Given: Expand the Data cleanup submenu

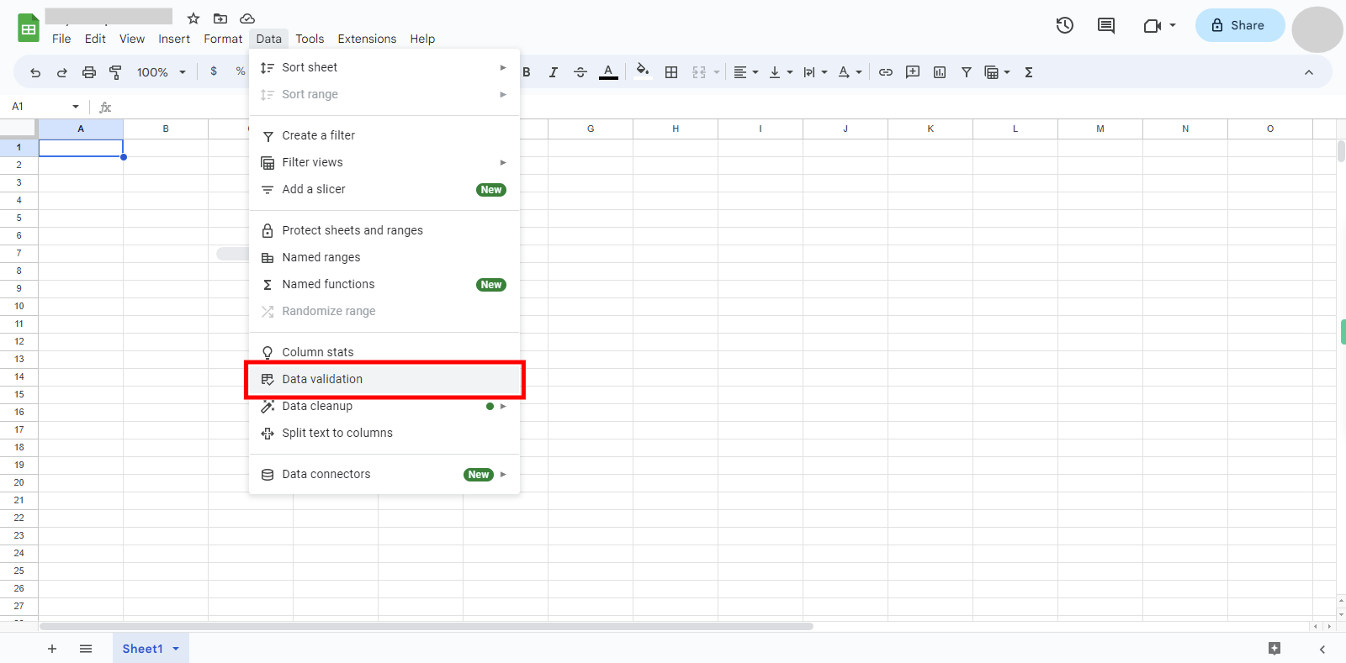Looking at the screenshot, I should pyautogui.click(x=384, y=406).
